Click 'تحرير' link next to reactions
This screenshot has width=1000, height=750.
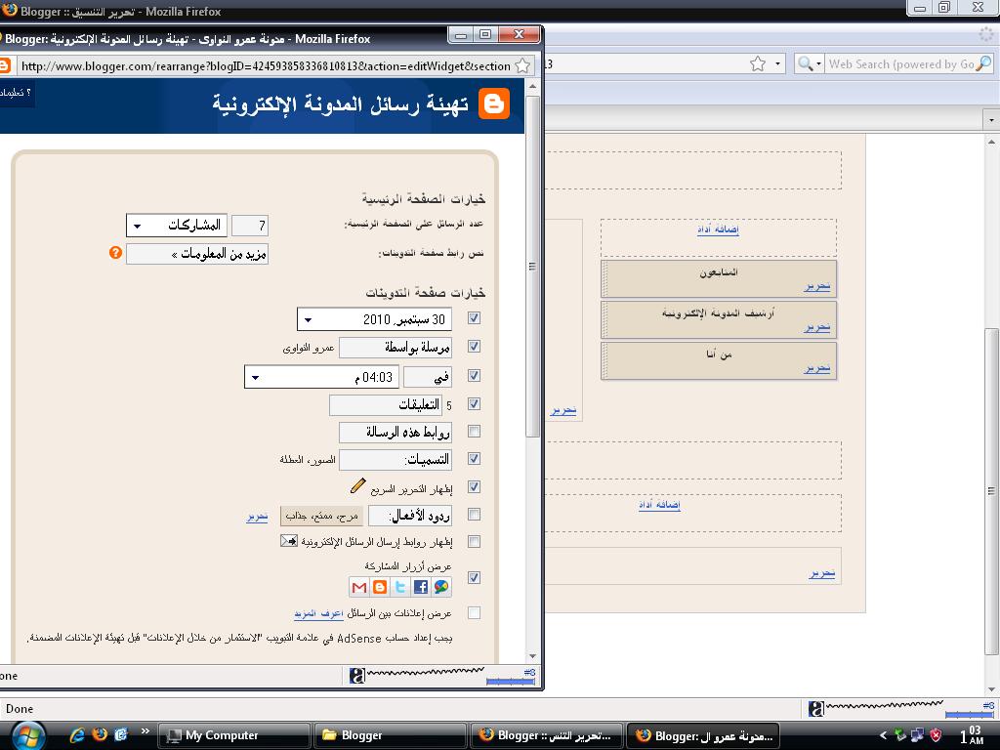(257, 517)
